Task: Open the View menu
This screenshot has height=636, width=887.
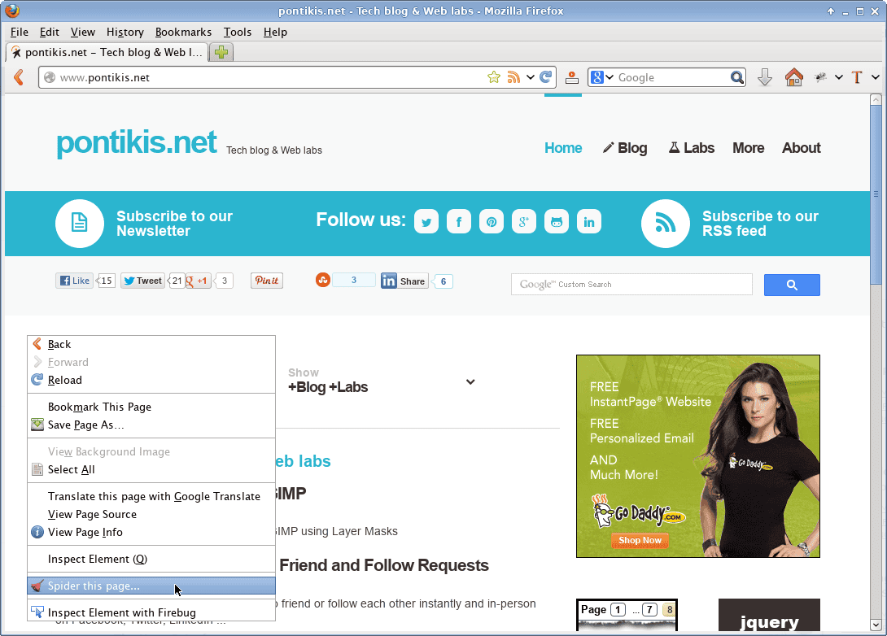Action: pyautogui.click(x=82, y=33)
